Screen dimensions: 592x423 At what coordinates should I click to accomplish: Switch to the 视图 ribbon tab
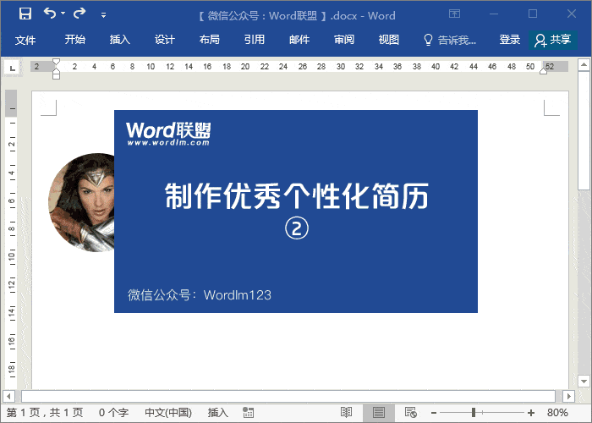(388, 39)
